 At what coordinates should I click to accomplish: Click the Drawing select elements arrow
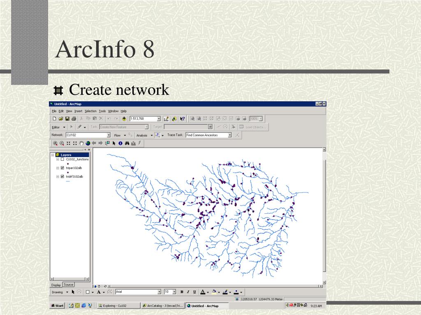click(x=73, y=292)
